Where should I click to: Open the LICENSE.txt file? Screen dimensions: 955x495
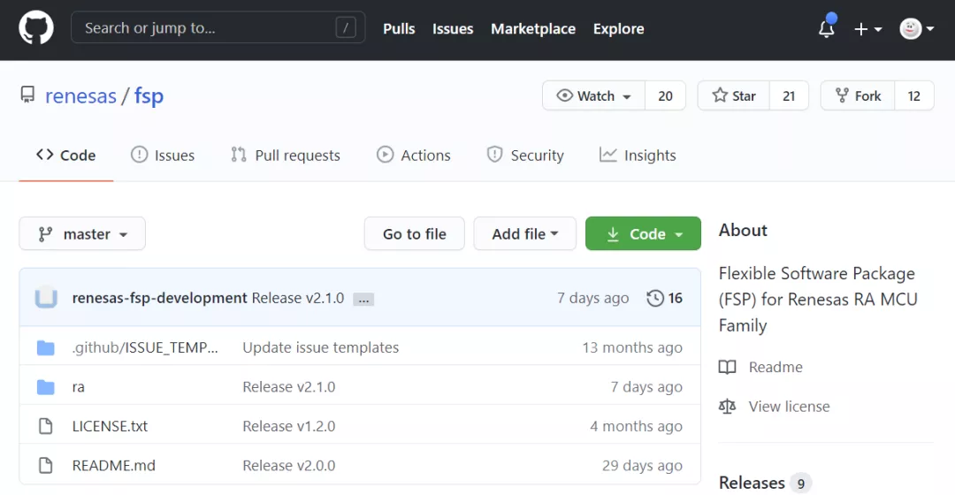(x=110, y=426)
